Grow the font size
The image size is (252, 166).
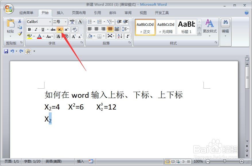point(73,36)
